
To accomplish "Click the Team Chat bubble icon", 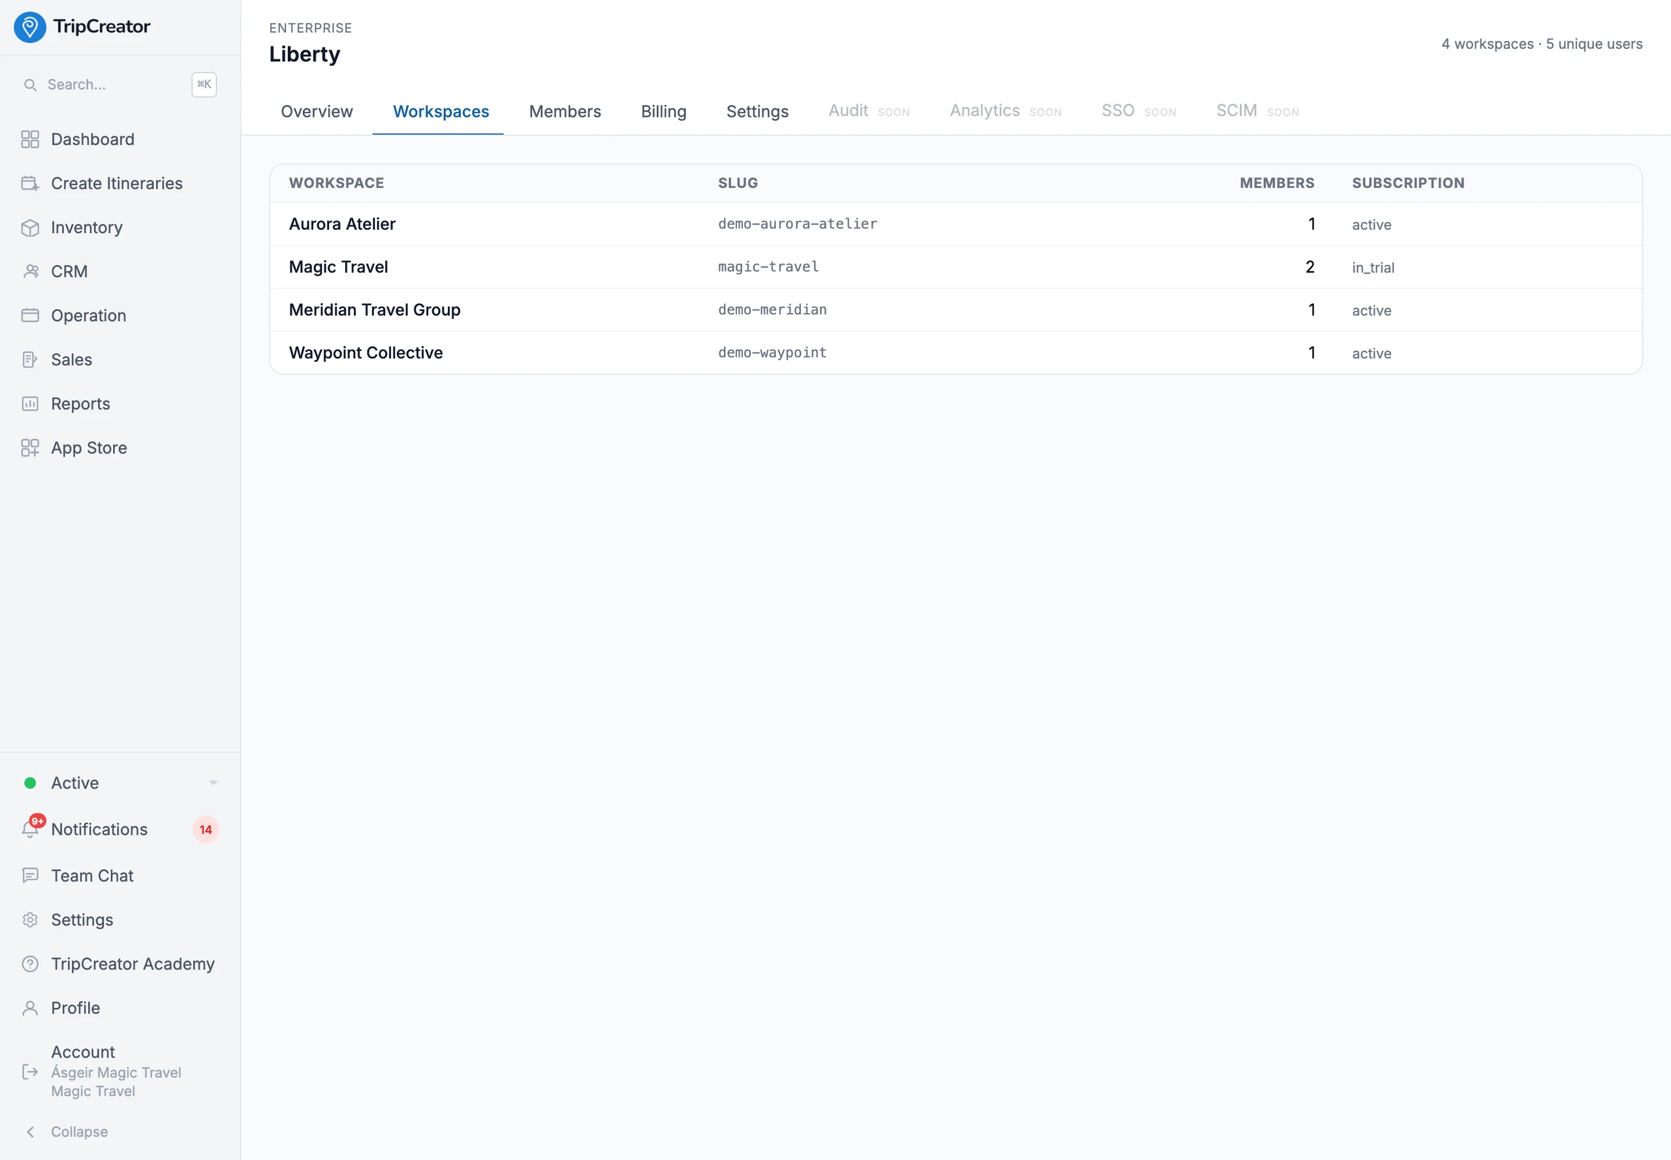I will 30,876.
